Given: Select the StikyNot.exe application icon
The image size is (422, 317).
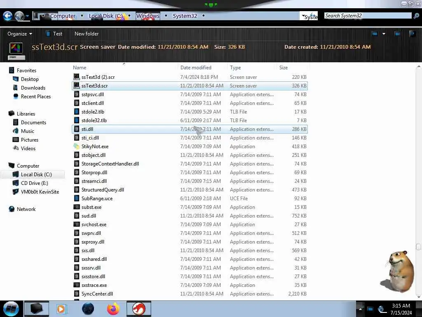Looking at the screenshot, I should point(76,146).
